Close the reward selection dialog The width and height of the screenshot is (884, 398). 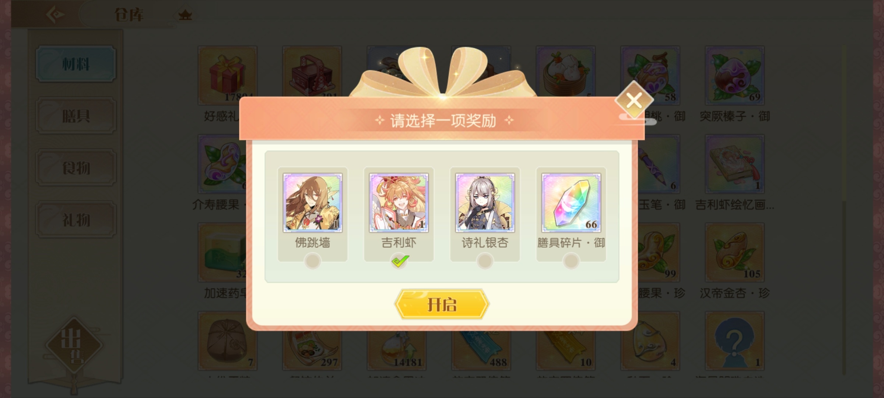pos(634,100)
